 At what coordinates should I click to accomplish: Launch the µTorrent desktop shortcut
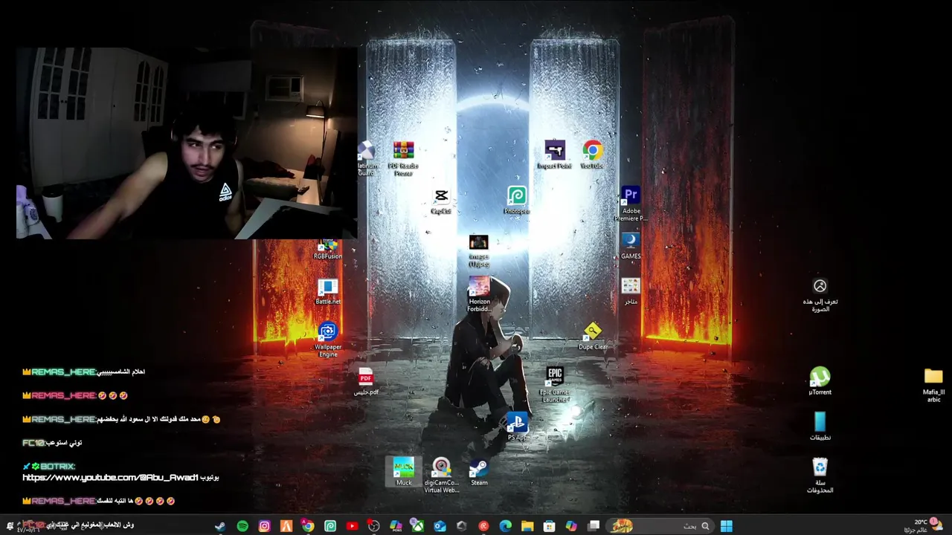[820, 382]
